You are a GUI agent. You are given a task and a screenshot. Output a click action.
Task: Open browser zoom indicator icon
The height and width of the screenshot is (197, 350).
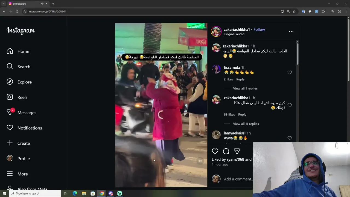pyautogui.click(x=288, y=11)
